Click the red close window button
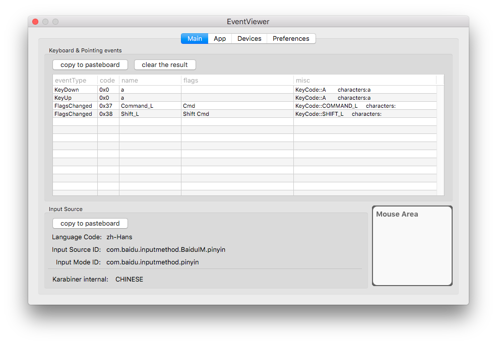This screenshot has height=345, width=497. 35,22
